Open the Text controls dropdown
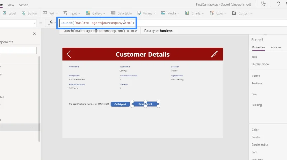Viewport: 287px width, 160px height. click(50, 13)
